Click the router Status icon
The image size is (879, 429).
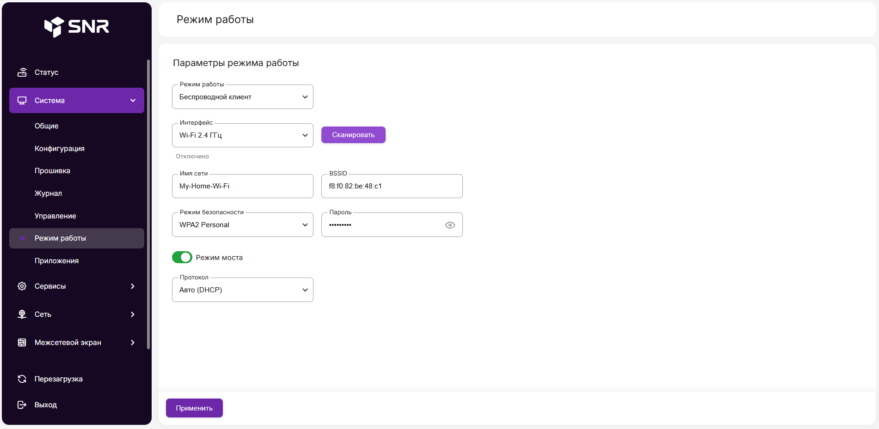click(x=22, y=72)
